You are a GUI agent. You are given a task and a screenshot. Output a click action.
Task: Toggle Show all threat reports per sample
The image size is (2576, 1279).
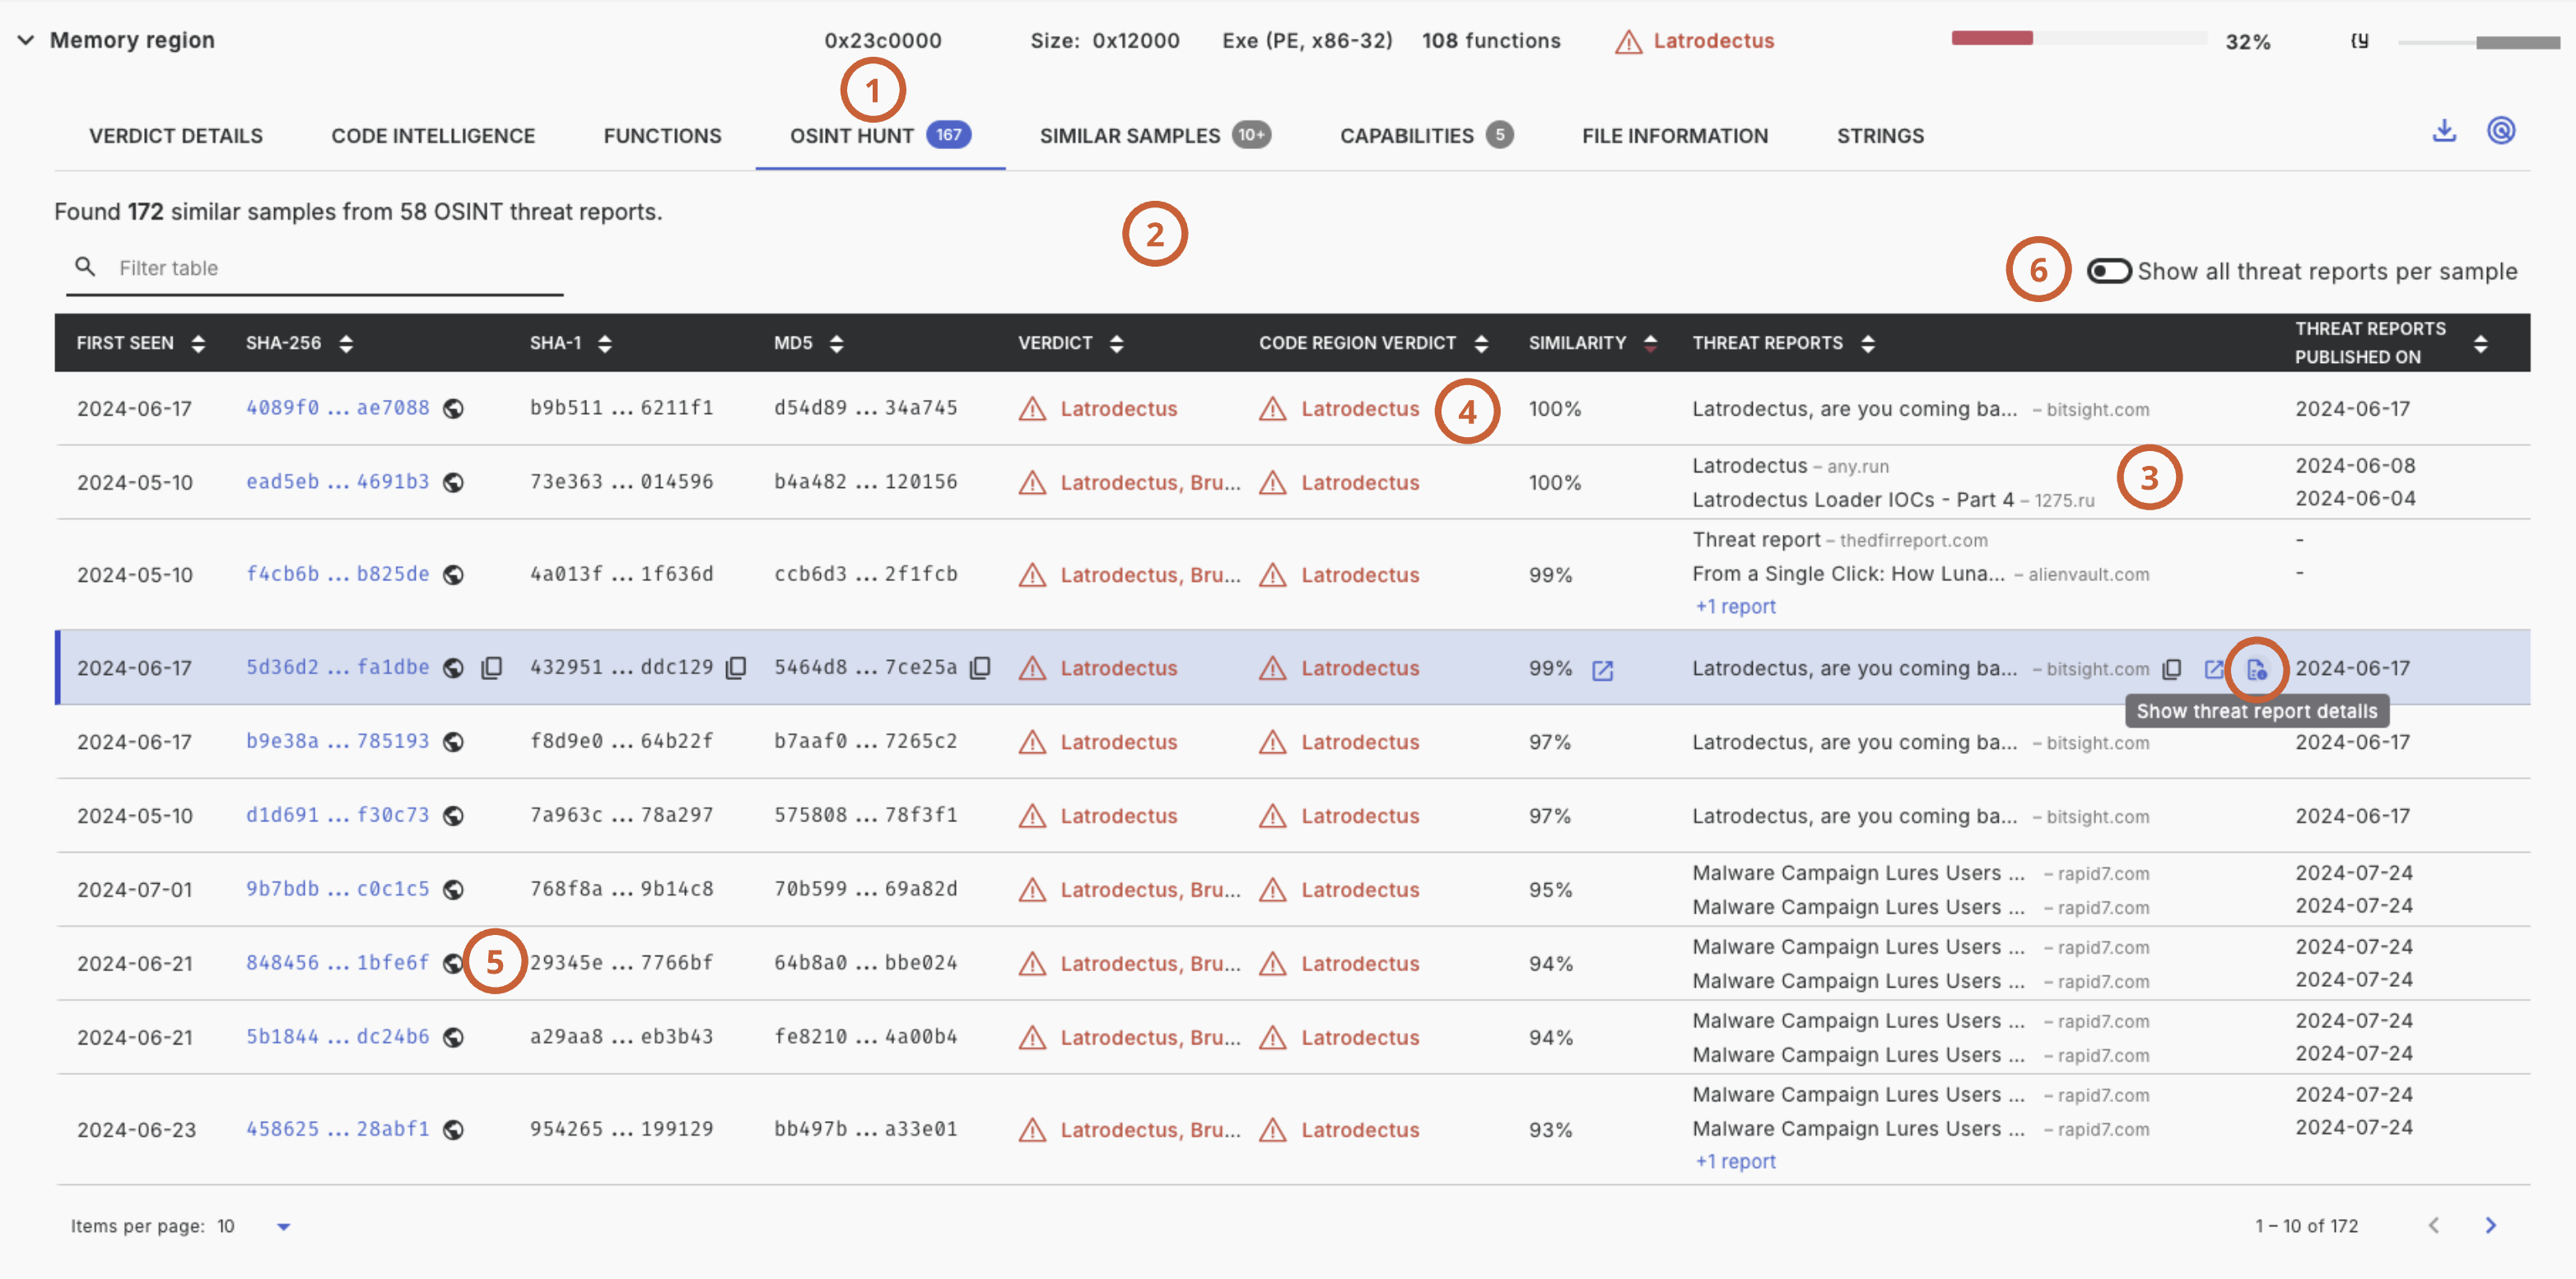[x=2108, y=271]
